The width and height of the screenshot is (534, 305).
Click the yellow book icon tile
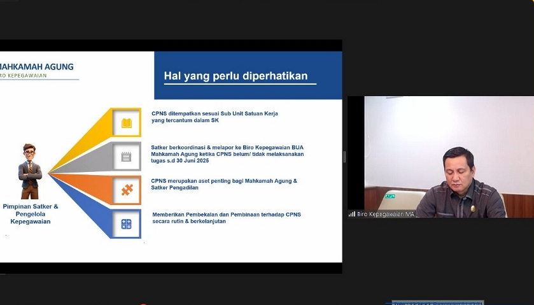pyautogui.click(x=126, y=123)
